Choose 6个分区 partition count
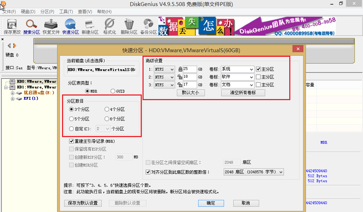This screenshot has height=212, width=363. click(x=107, y=119)
